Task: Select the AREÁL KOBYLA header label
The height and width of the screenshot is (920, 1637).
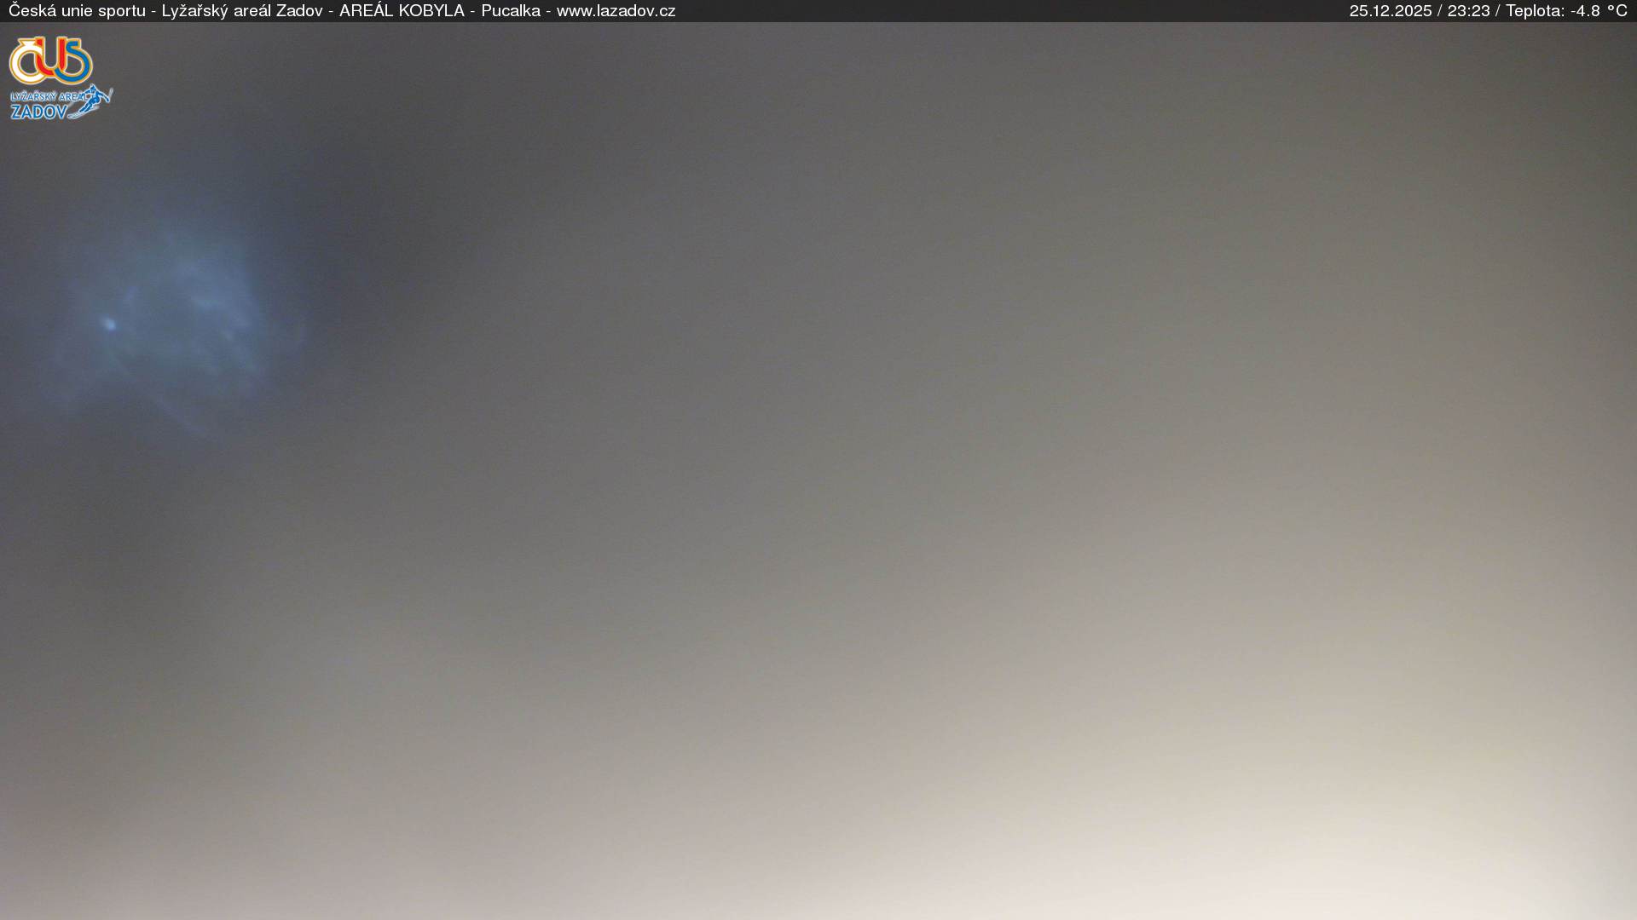Action: click(x=402, y=11)
